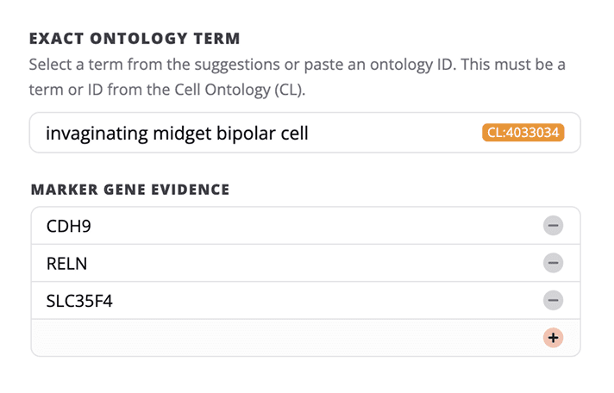Viewport: 614px width, 393px height.
Task: Place cursor on the word 'bipolar'
Action: [237, 134]
